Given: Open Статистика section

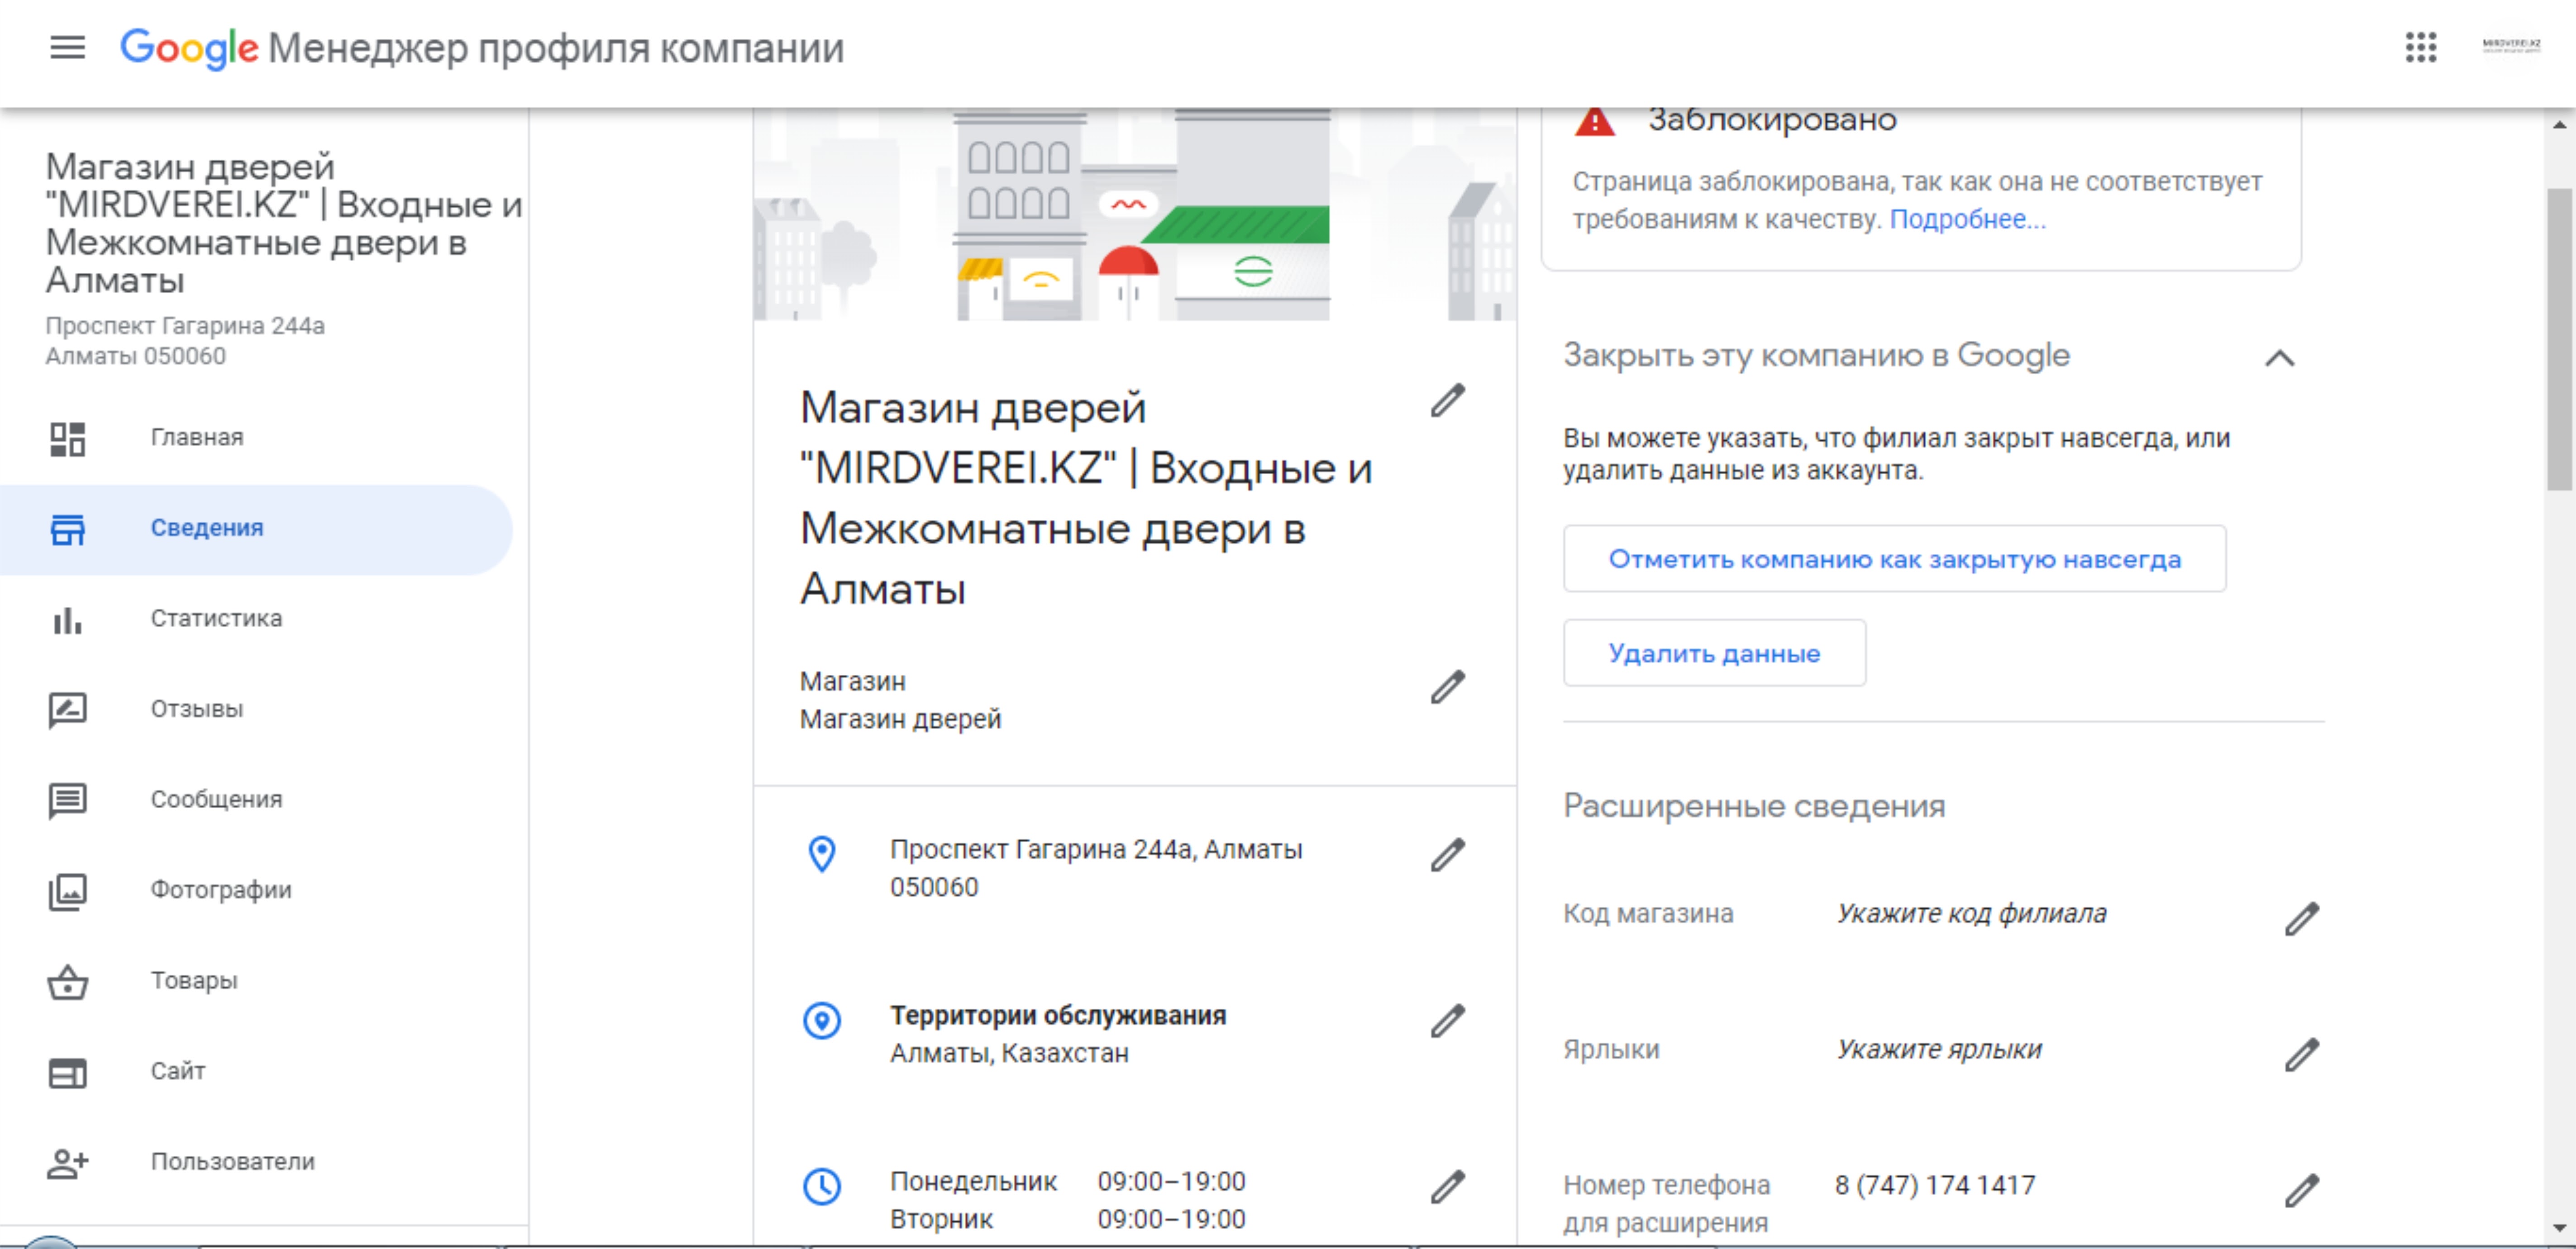Looking at the screenshot, I should 256,619.
